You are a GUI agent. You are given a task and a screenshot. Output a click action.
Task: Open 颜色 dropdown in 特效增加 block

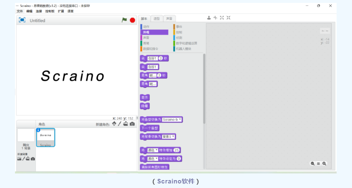[153, 150]
